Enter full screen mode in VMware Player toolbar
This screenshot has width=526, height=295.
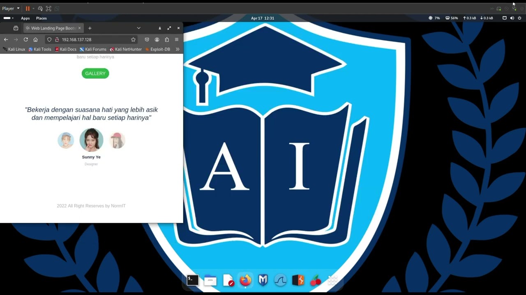click(x=48, y=8)
